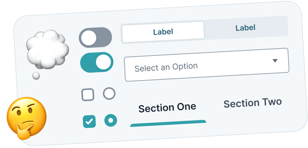Click the Select an Option placeholder text
Image resolution: width=308 pixels, height=148 pixels.
[166, 67]
